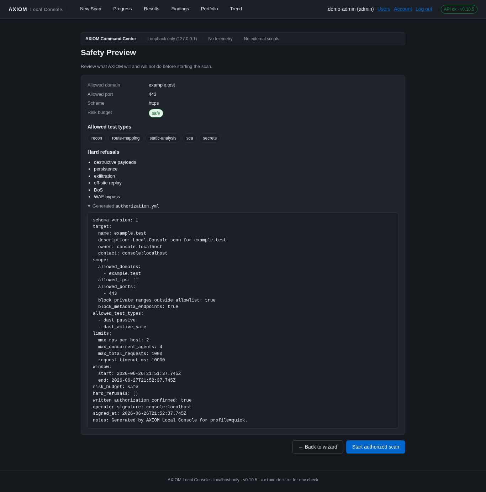Viewport: 486px width, 492px height.
Task: Open the Account link
Action: [403, 9]
